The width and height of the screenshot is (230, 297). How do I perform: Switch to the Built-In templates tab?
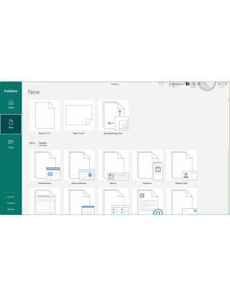pos(43,143)
